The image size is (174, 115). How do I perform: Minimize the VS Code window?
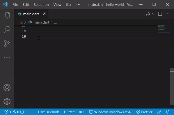141,4
